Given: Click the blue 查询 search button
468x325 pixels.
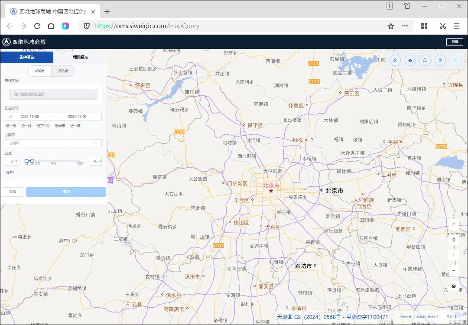Looking at the screenshot, I should (66, 192).
